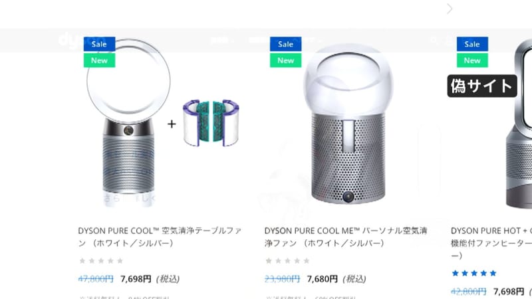Viewport: 532px width, 299px height.
Task: Click the Sale badge on Pure Cool table fan
Action: (x=99, y=44)
